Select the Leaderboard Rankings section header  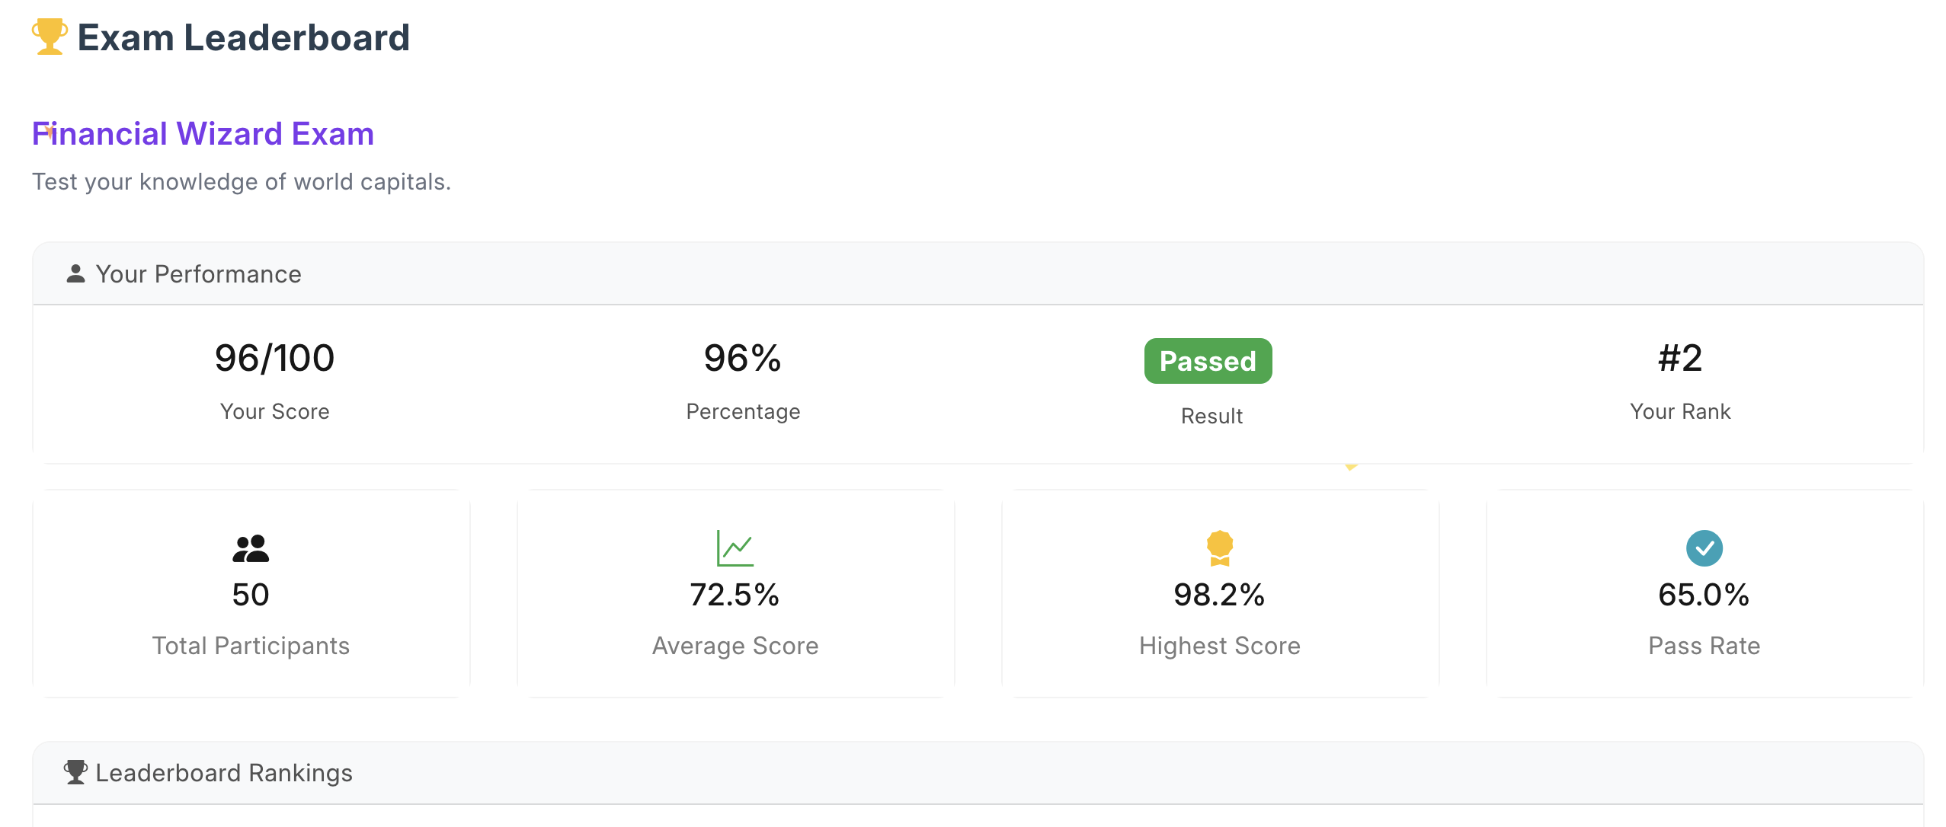click(x=978, y=773)
